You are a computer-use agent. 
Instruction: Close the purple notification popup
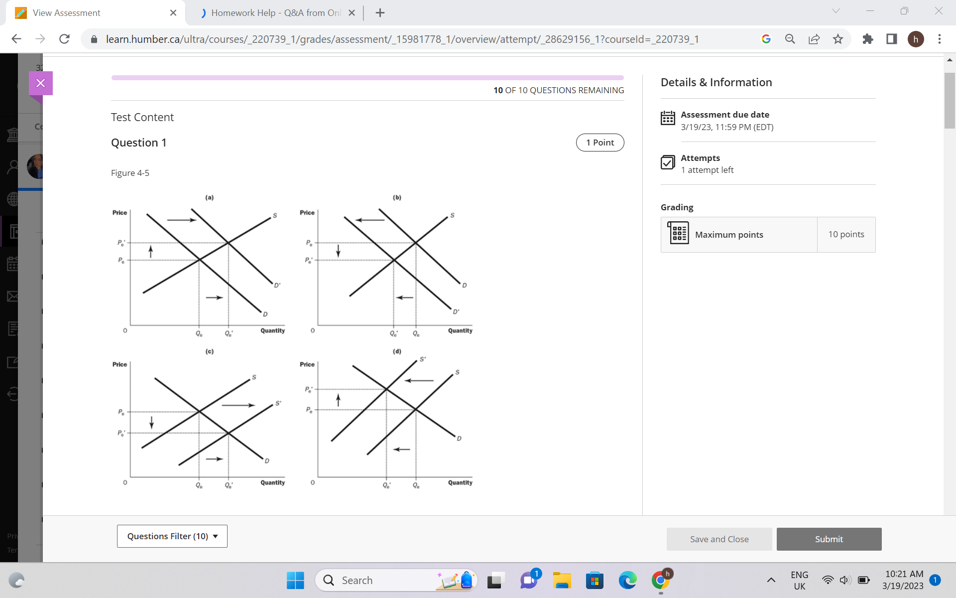(40, 83)
